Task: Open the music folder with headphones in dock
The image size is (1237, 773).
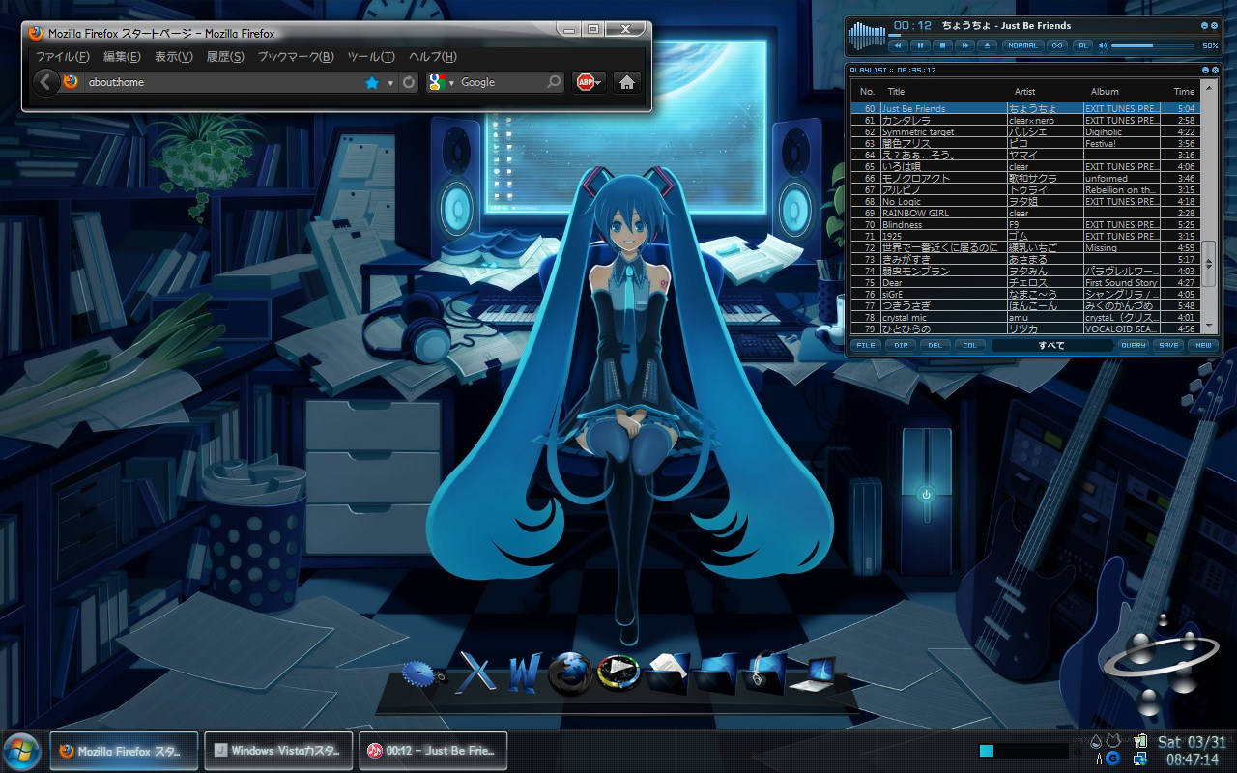Action: 764,673
